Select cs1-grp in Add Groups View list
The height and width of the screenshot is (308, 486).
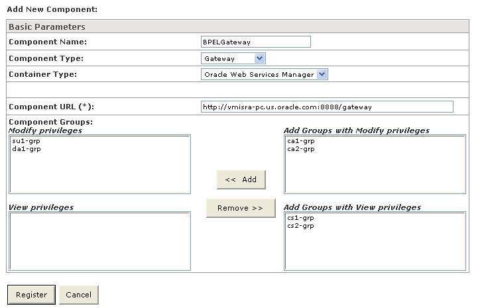(x=300, y=218)
